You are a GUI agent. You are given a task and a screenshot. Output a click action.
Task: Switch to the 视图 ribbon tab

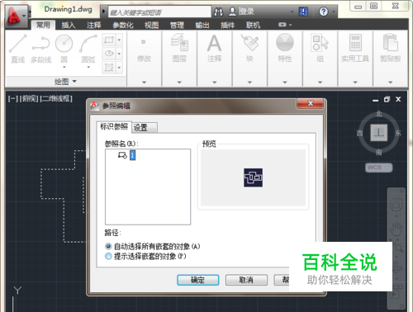pyautogui.click(x=151, y=26)
